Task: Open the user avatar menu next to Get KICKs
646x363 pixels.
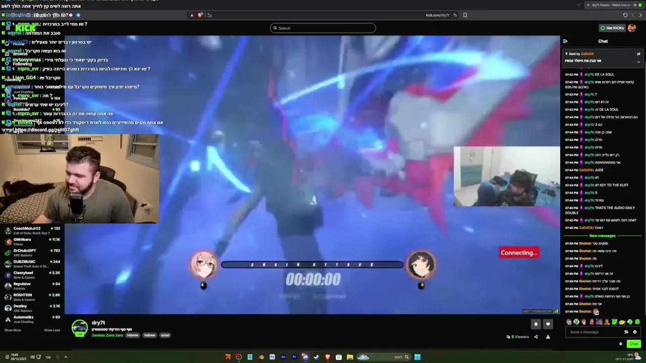Action: (632, 28)
